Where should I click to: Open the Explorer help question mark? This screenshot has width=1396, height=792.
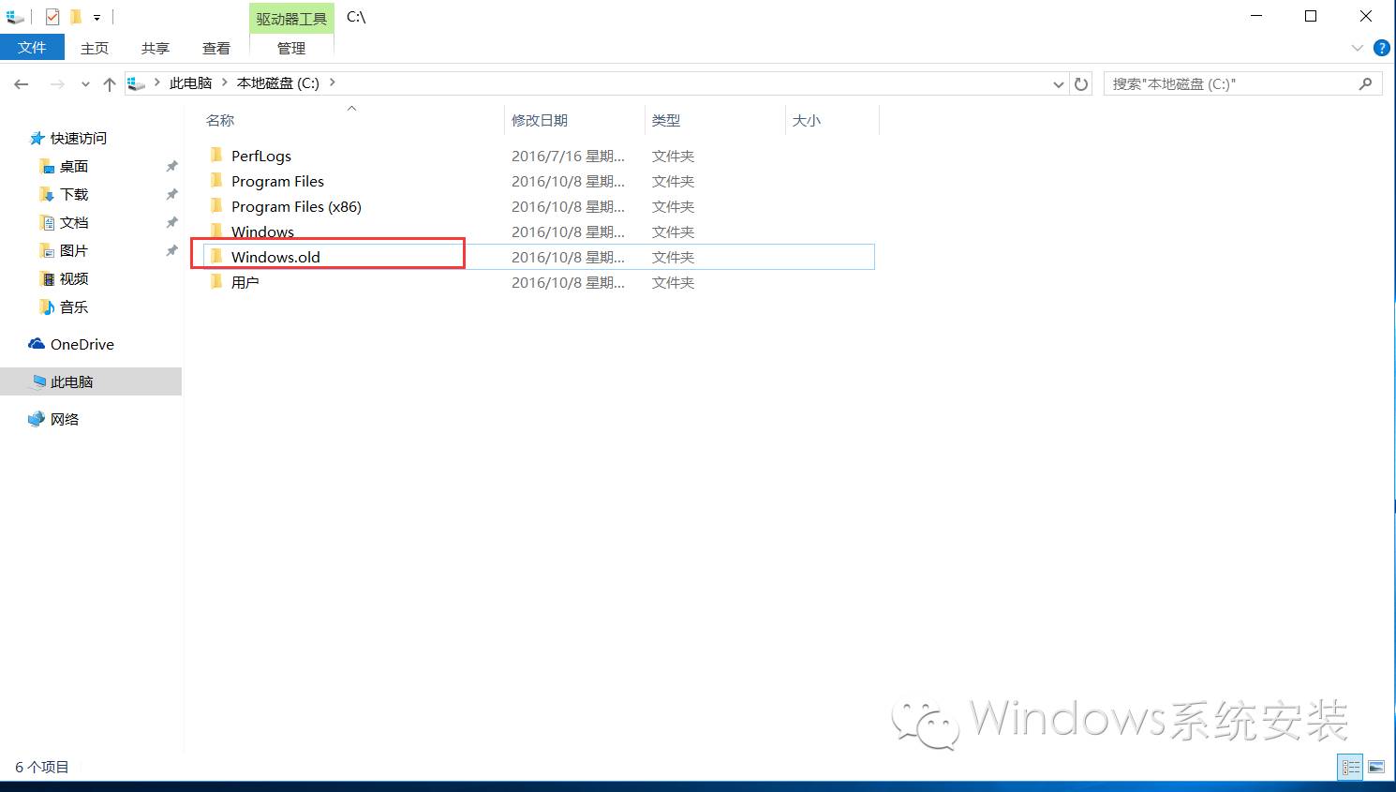coord(1381,48)
